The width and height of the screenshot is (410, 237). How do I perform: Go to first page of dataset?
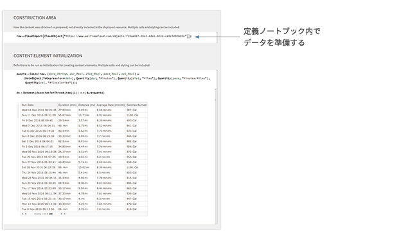22,214
